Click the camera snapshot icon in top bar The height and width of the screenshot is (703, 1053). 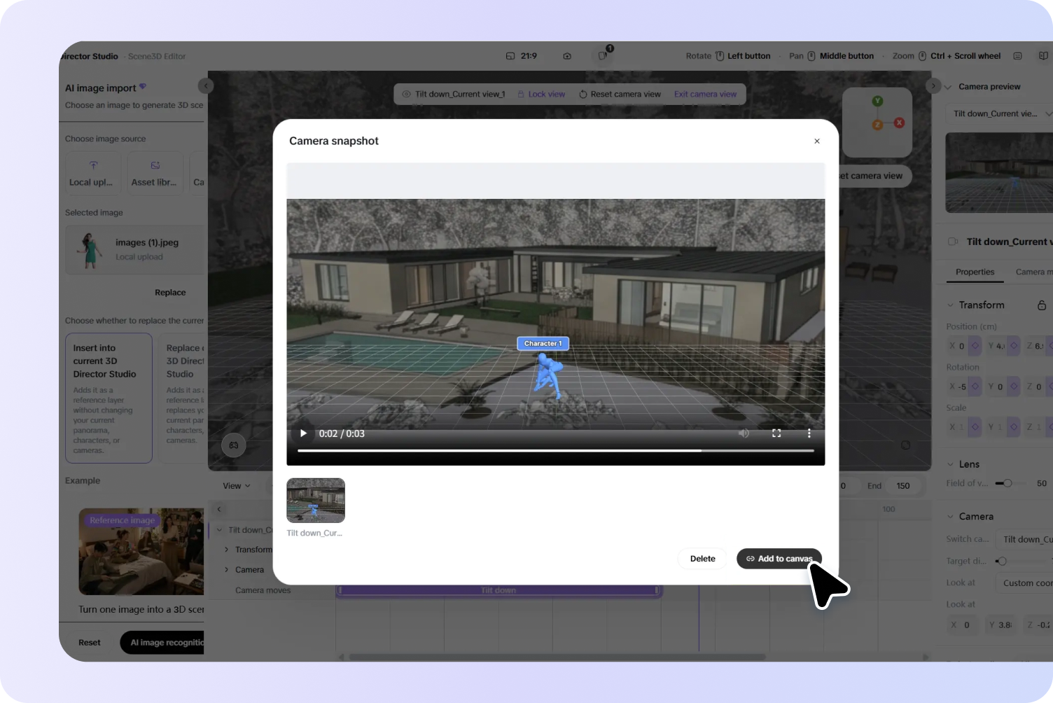pyautogui.click(x=567, y=56)
